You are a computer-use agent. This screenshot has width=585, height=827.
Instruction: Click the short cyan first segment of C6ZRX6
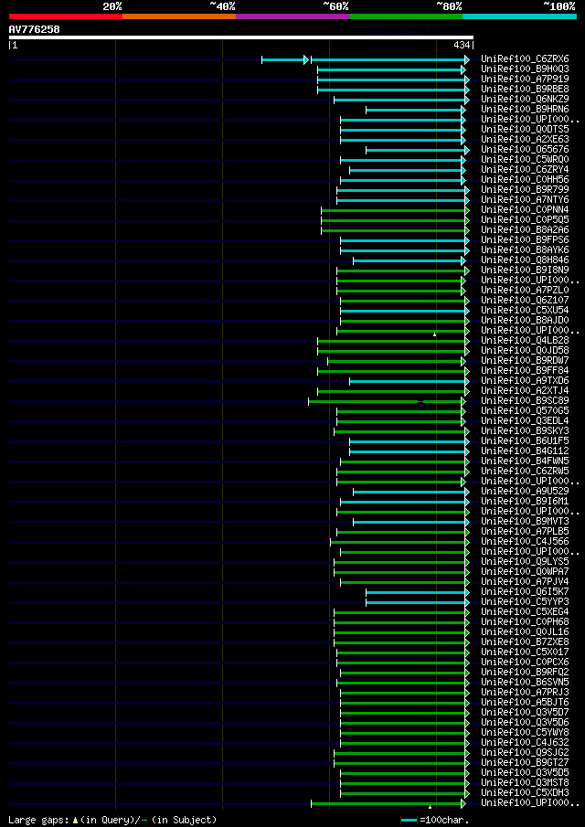click(283, 59)
